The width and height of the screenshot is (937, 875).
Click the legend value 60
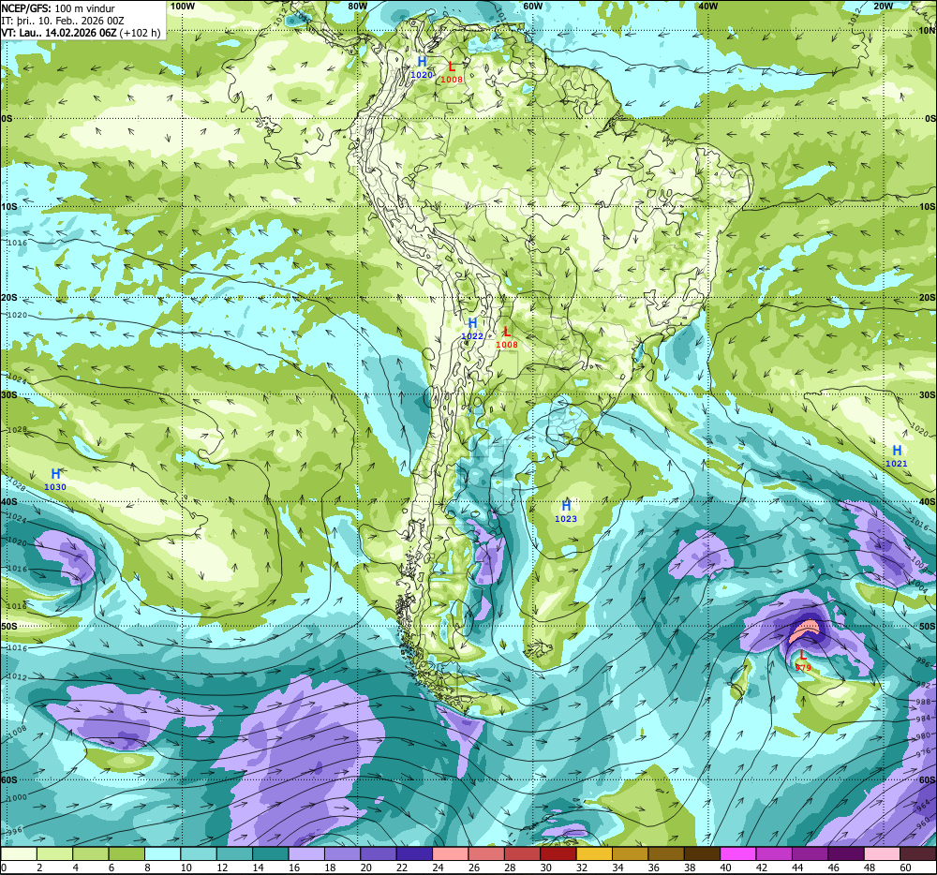click(x=905, y=868)
